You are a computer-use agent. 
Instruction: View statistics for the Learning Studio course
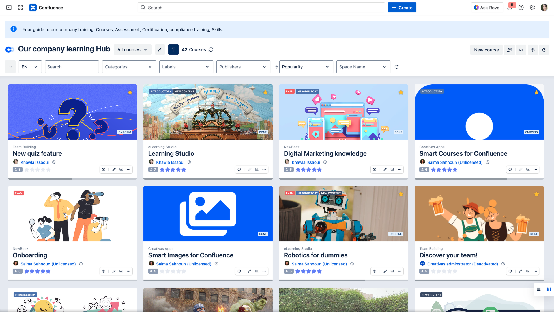click(x=257, y=170)
